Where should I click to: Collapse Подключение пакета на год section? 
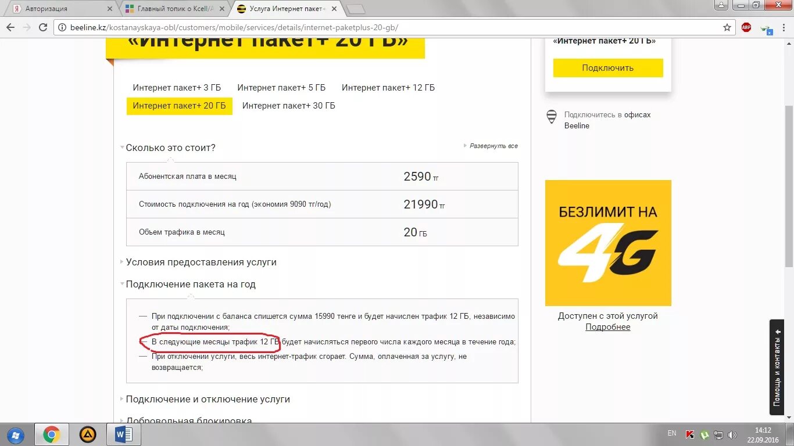pyautogui.click(x=191, y=284)
